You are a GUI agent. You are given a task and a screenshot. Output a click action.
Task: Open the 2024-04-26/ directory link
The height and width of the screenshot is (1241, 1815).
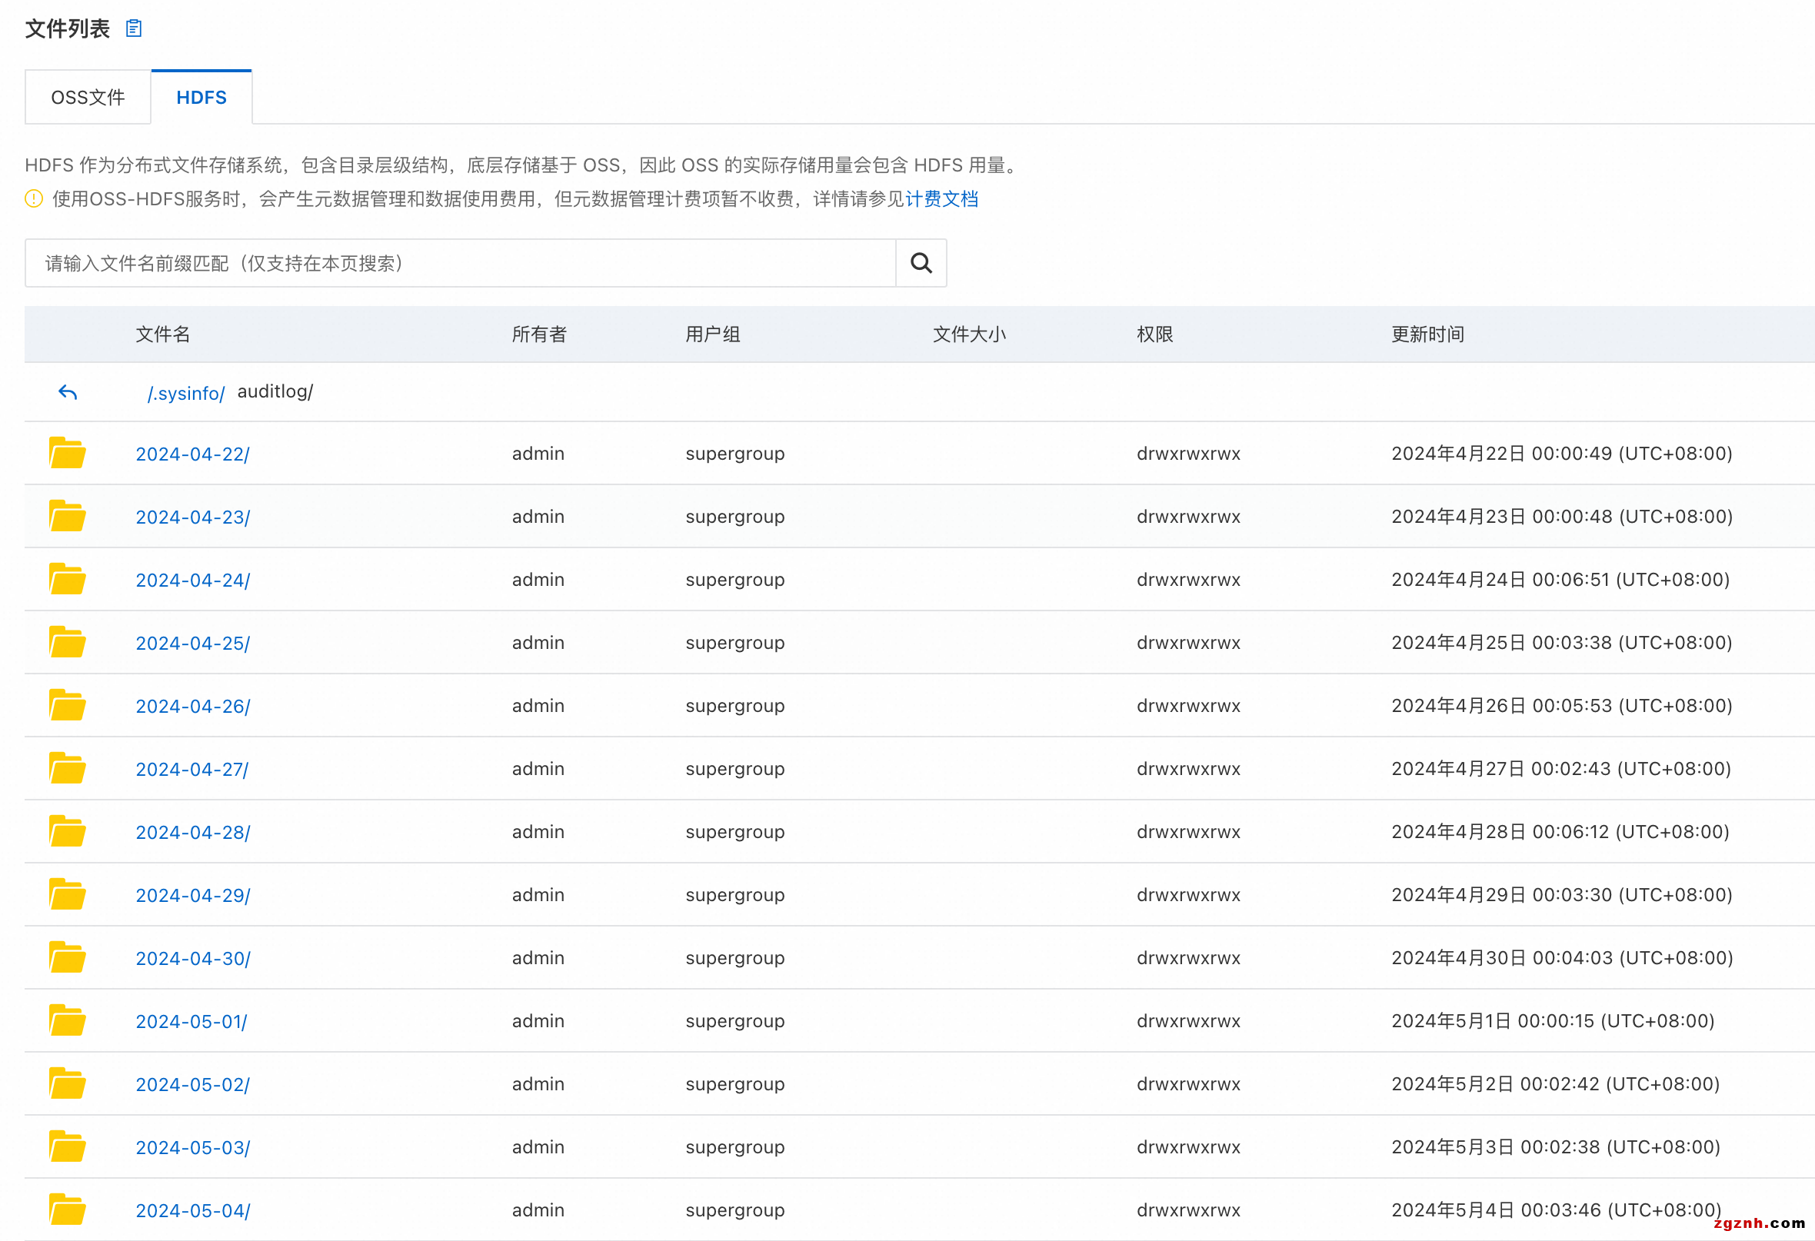pos(193,706)
